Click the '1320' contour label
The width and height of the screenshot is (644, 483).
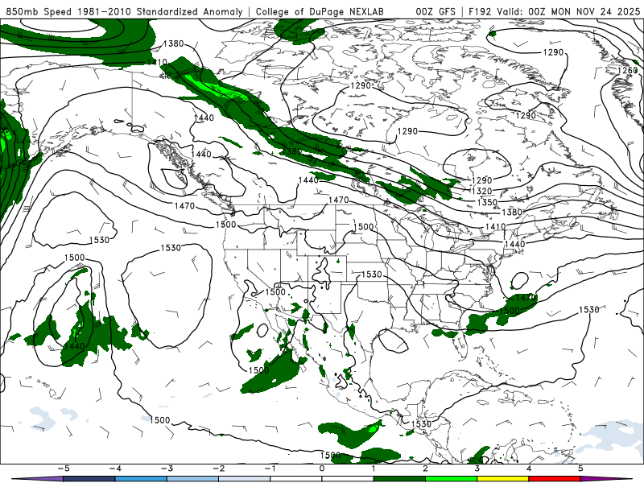481,191
